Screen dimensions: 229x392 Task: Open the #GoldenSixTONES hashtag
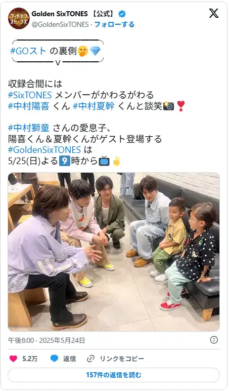(x=44, y=149)
